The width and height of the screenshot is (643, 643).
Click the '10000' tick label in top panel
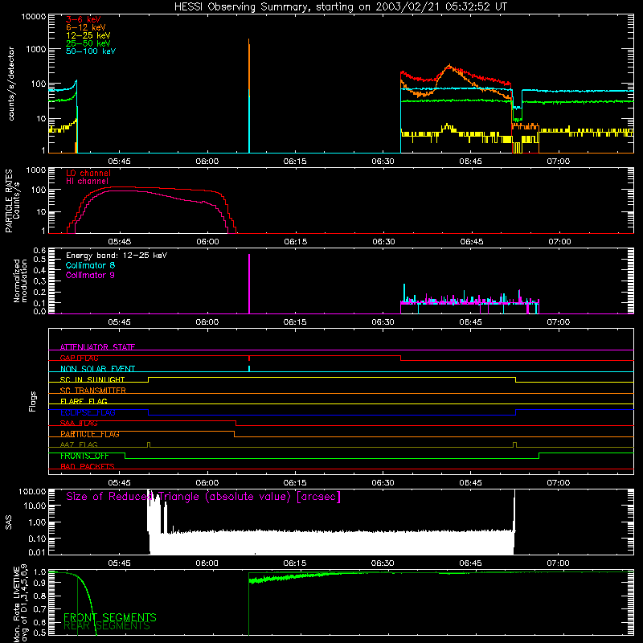coord(34,16)
